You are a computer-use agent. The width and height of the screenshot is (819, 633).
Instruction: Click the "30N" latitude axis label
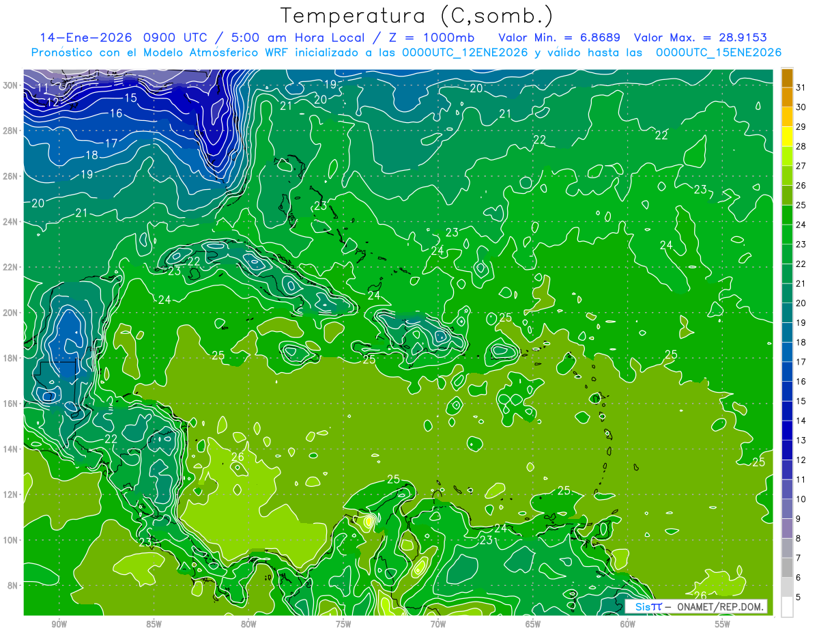[12, 85]
